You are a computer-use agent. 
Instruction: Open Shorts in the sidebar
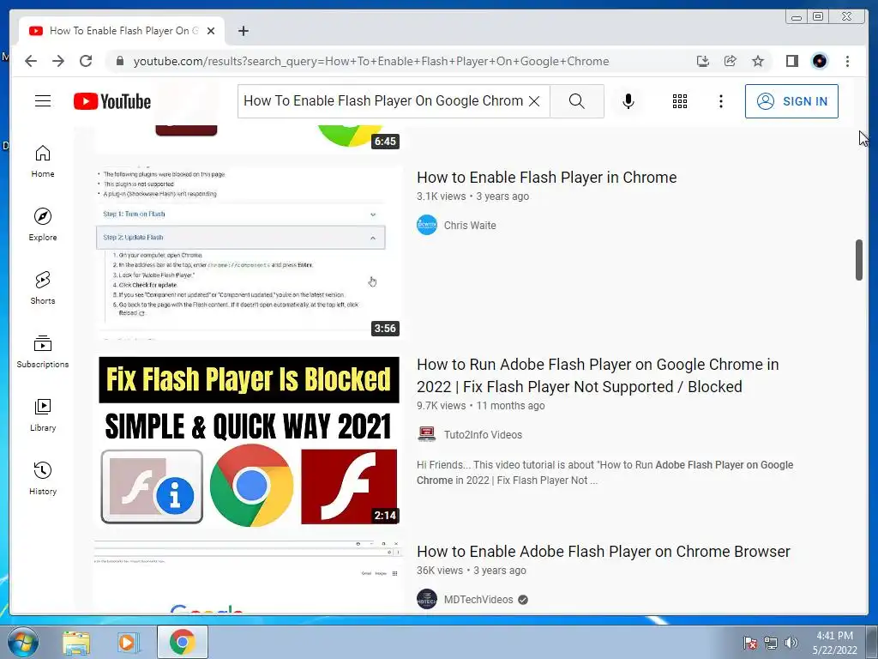click(x=43, y=288)
